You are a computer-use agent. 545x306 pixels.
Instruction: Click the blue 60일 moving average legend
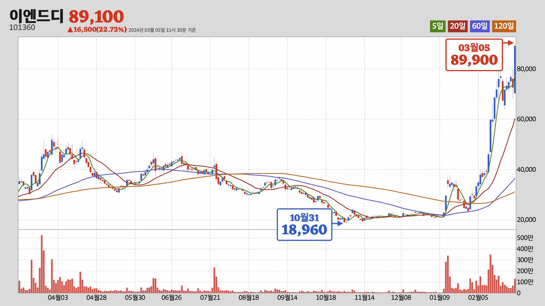(480, 26)
